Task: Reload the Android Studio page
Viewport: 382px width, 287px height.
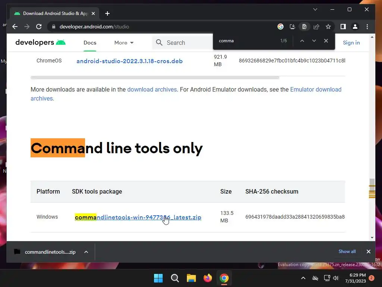Action: tap(39, 27)
